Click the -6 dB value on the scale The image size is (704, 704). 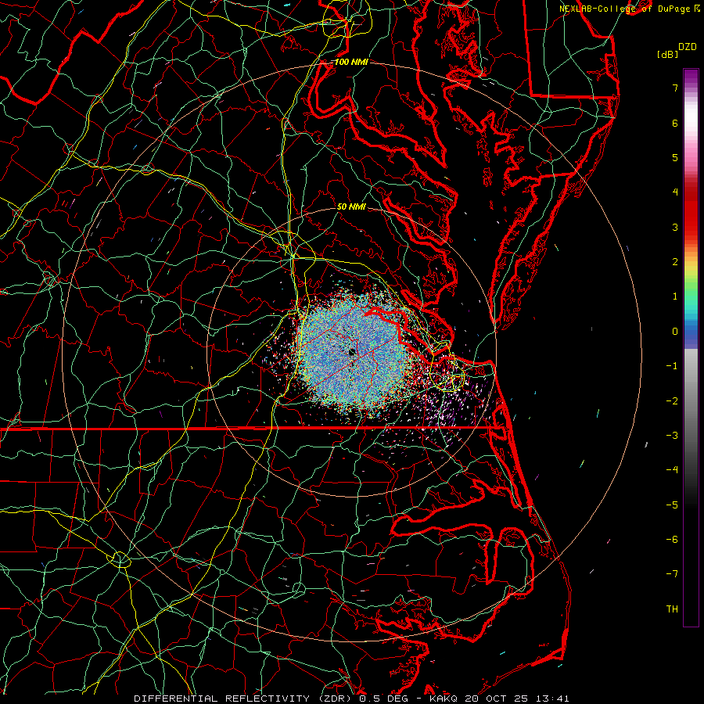(x=672, y=540)
